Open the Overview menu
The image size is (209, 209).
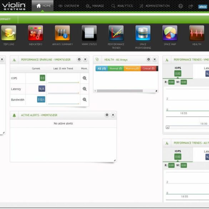[x=69, y=6]
